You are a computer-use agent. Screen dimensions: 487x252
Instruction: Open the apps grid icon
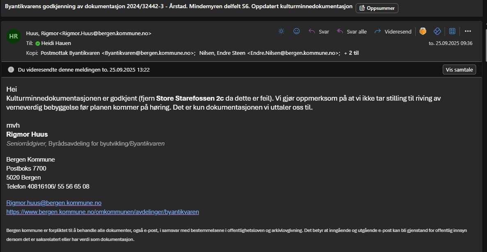tap(453, 31)
